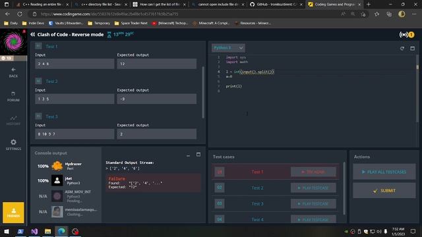
Task: Open the Windows notification center icon
Action: point(413,231)
